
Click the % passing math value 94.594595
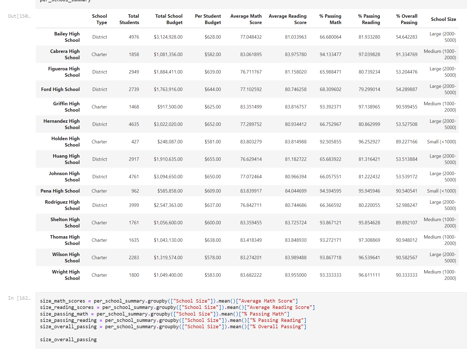click(x=330, y=191)
